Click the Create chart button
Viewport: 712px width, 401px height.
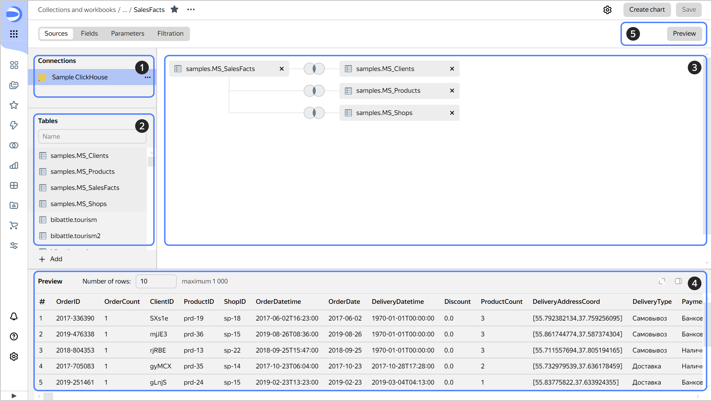pos(647,9)
